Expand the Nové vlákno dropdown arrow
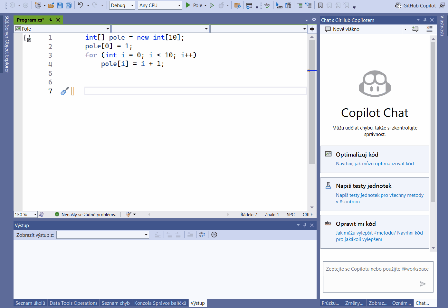This screenshot has height=308, width=448. tap(405, 29)
